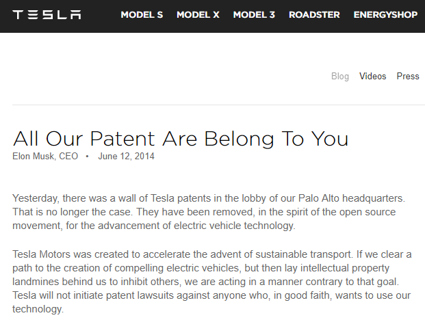Click the bullet separator between author and date

pos(88,156)
